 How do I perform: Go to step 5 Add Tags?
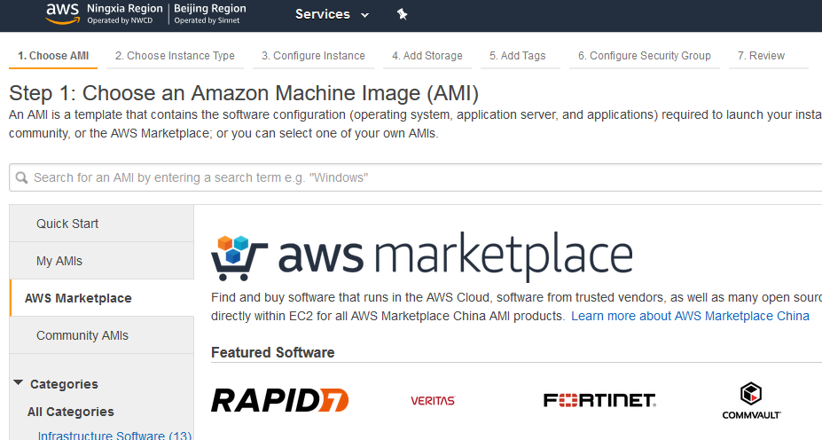click(518, 56)
